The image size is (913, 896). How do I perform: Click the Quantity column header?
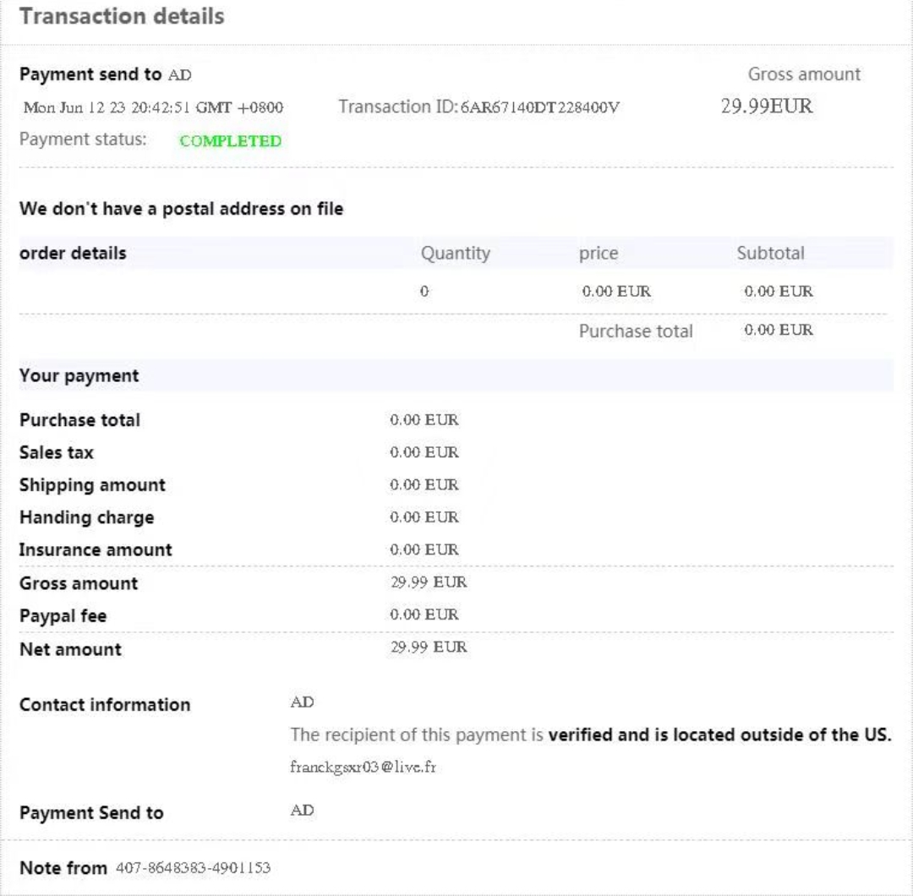(x=455, y=253)
